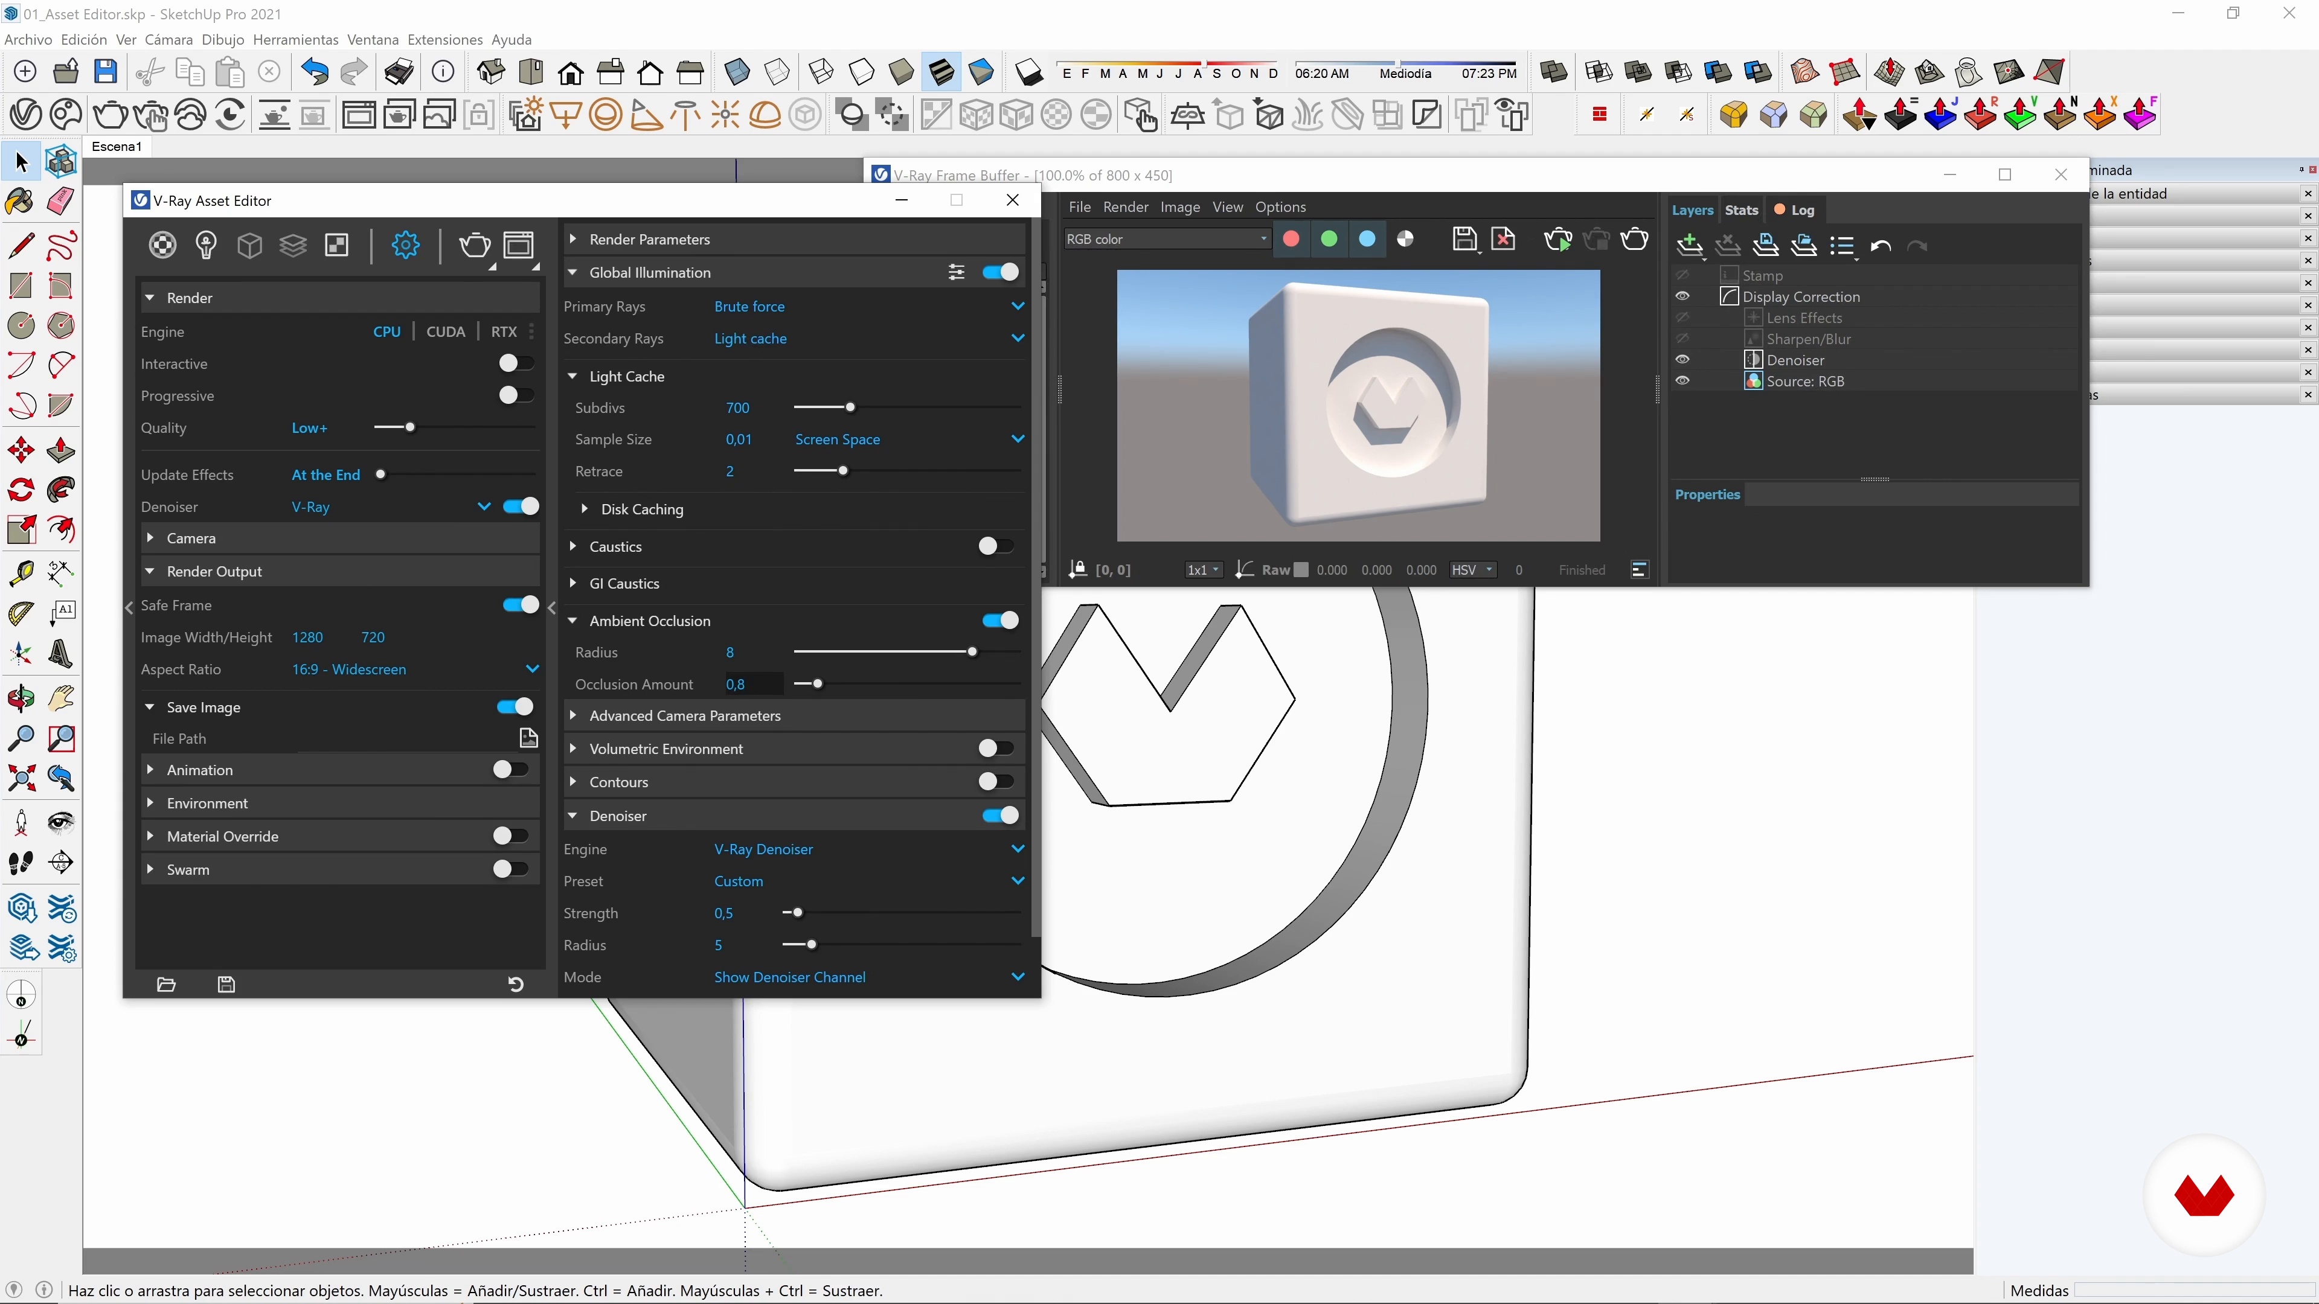The image size is (2319, 1304).
Task: Click open folder icon in Asset Editor
Action: [167, 985]
